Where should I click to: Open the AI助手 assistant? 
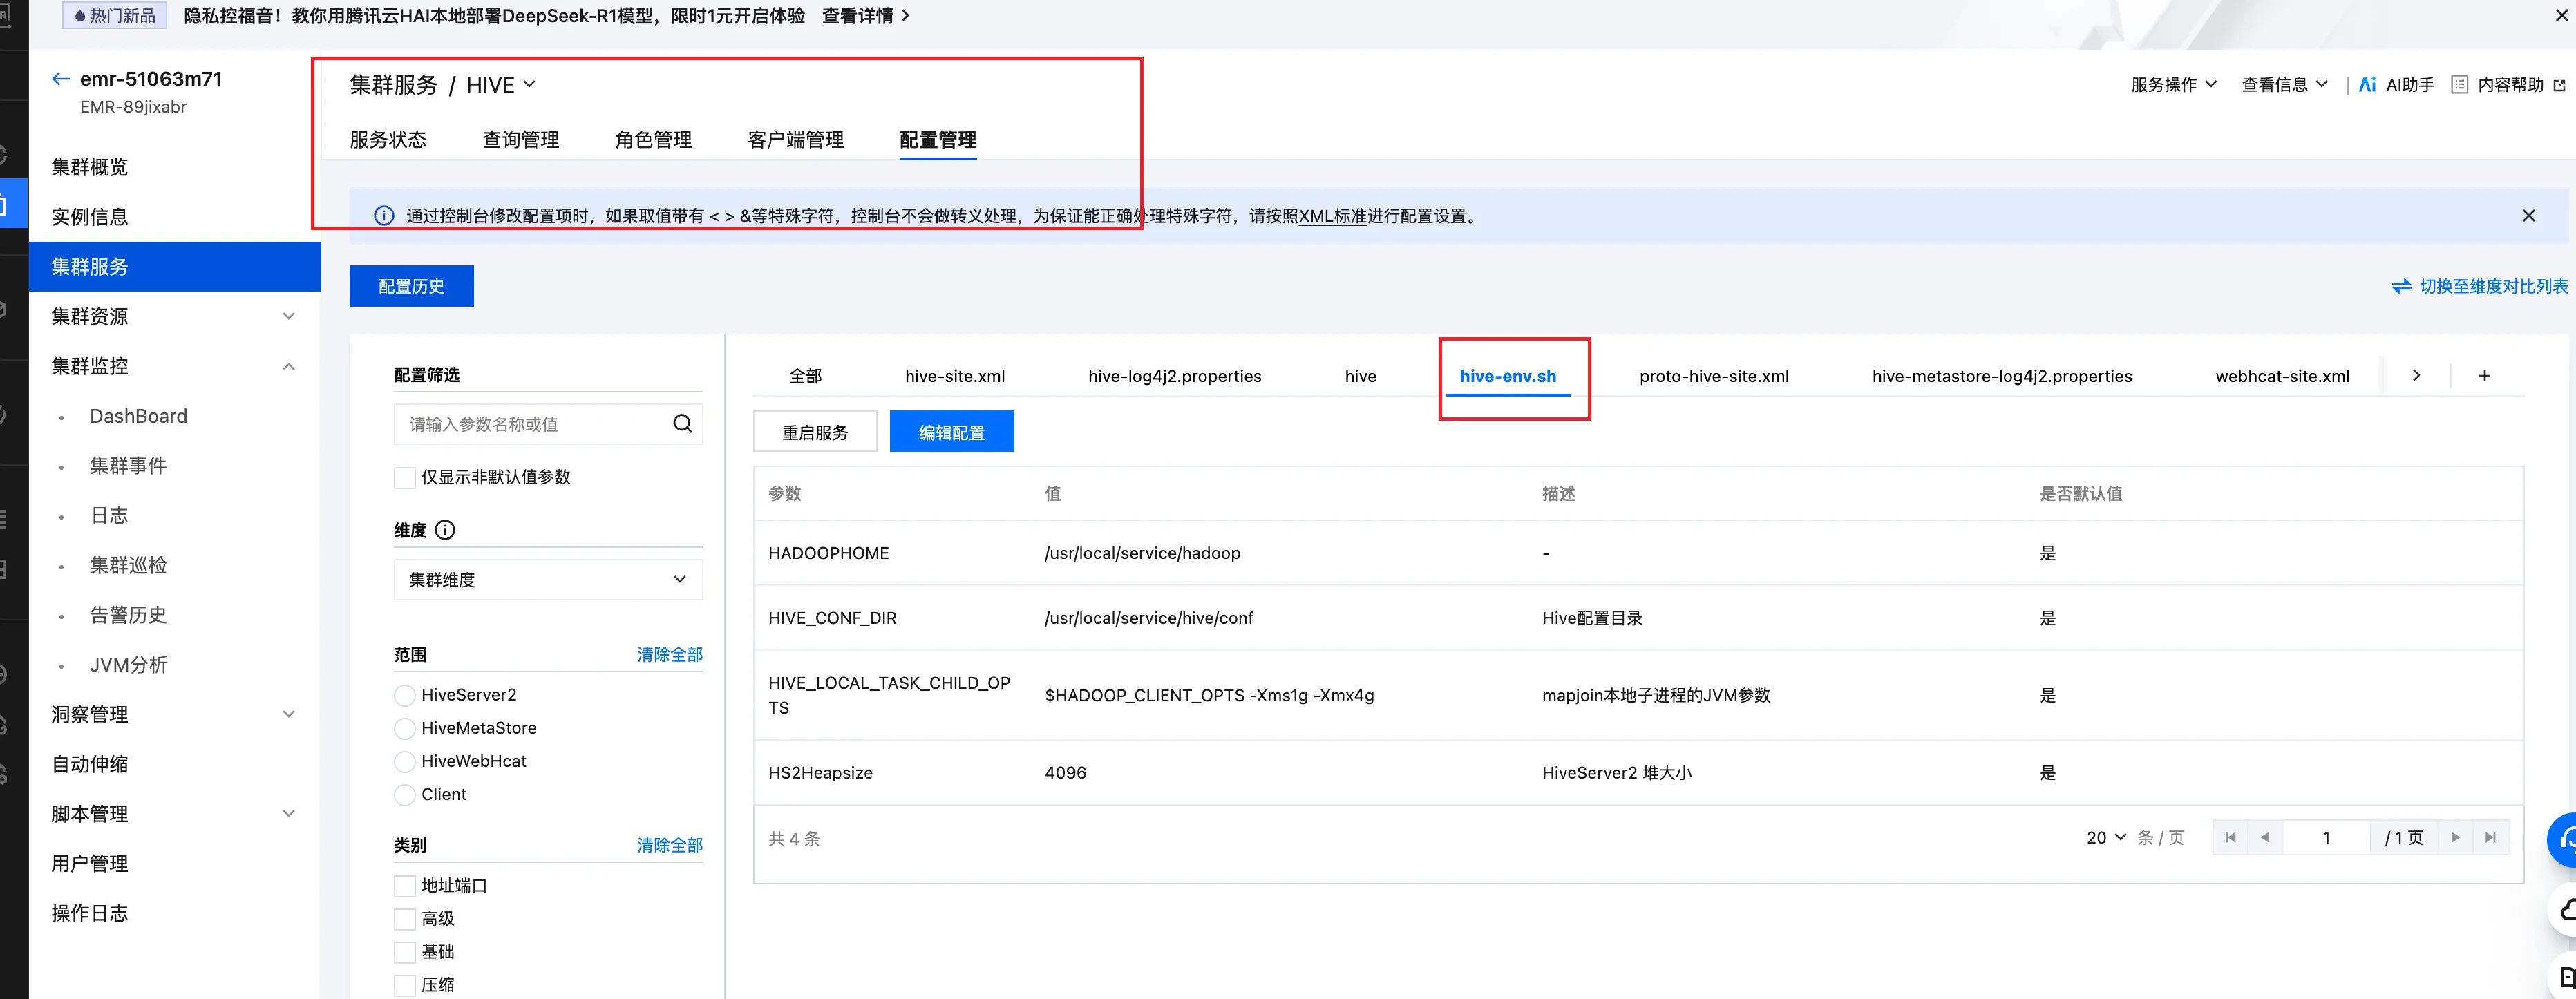click(2395, 84)
